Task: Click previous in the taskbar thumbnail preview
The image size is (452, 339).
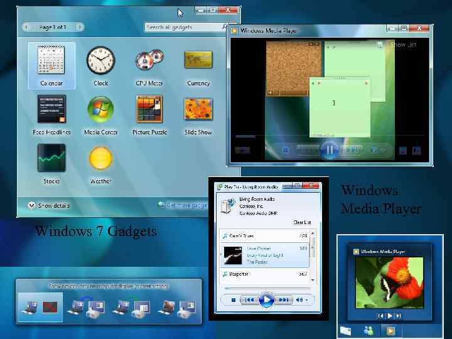Action: point(380,316)
